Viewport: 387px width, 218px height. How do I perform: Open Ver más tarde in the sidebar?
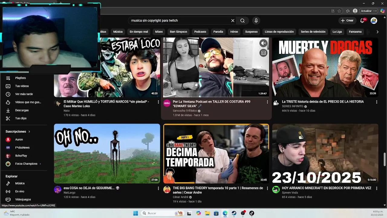(24, 94)
